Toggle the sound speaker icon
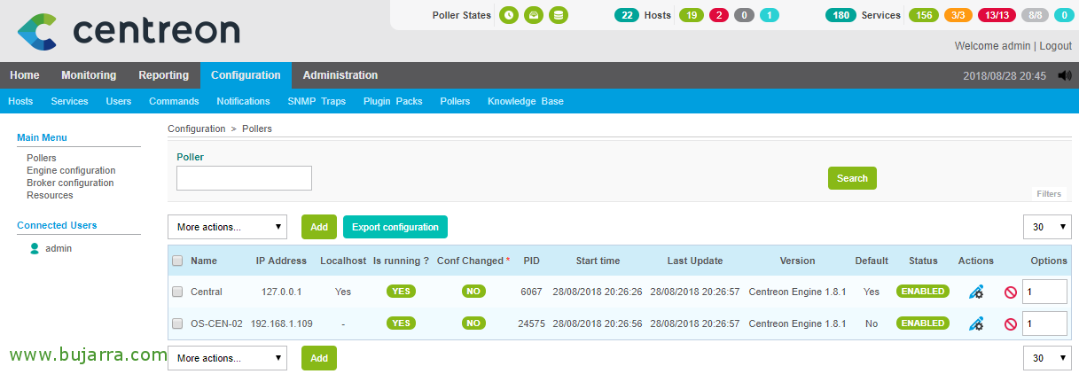Image resolution: width=1079 pixels, height=374 pixels. [1064, 75]
